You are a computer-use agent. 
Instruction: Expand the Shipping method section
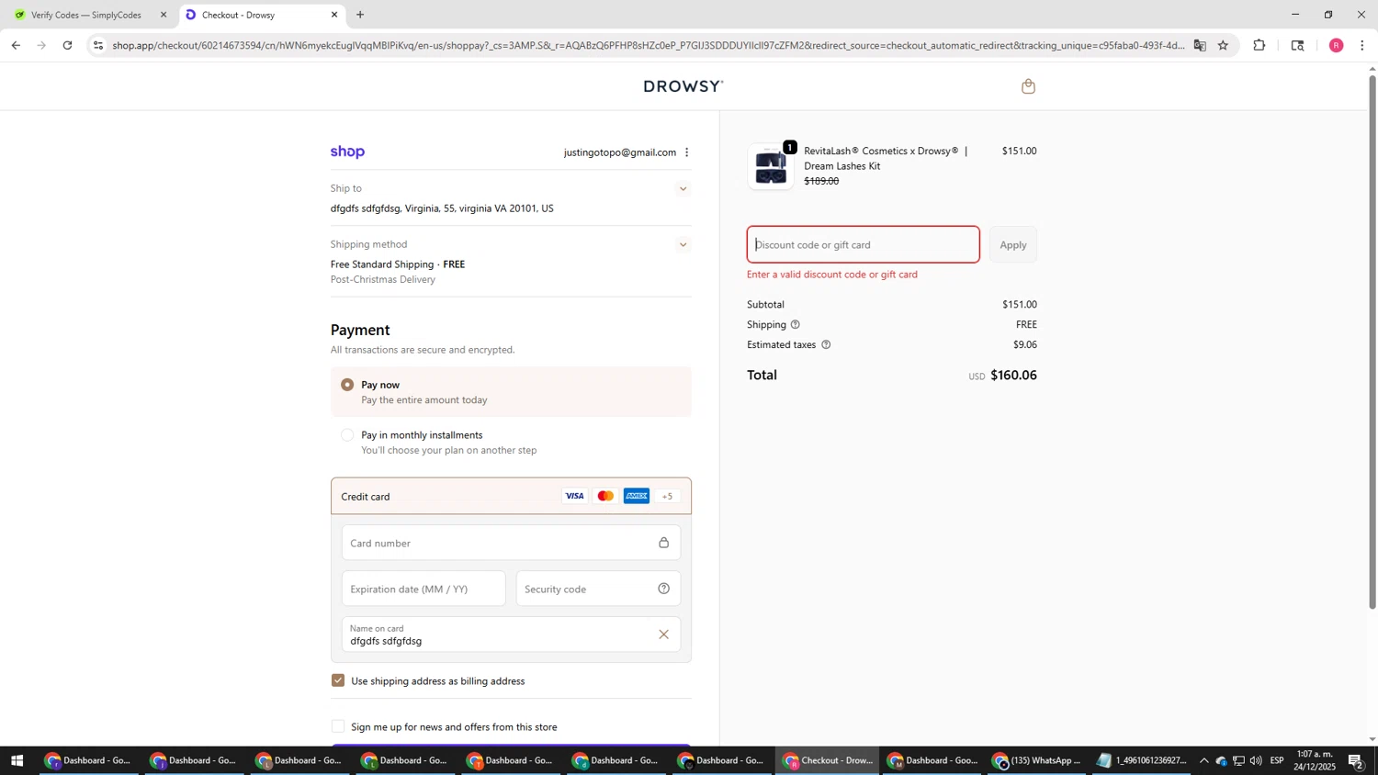[x=683, y=245]
